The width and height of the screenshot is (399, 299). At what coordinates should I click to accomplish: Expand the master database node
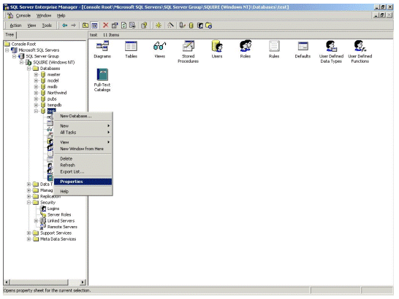point(36,74)
